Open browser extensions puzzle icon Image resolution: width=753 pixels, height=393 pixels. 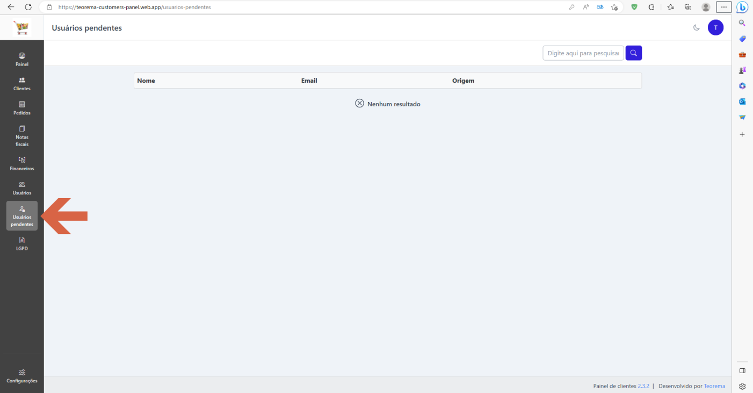coord(651,8)
